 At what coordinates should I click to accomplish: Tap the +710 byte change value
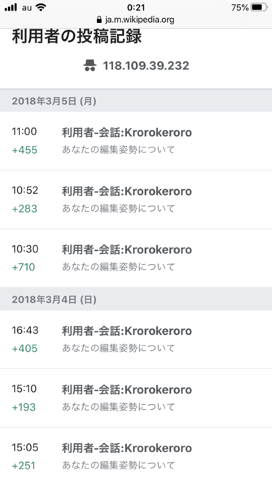coord(24,267)
